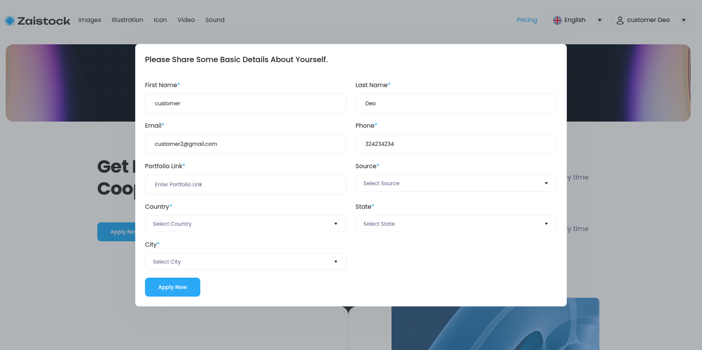The image size is (702, 350).
Task: Open the Video menu item
Action: click(x=186, y=20)
